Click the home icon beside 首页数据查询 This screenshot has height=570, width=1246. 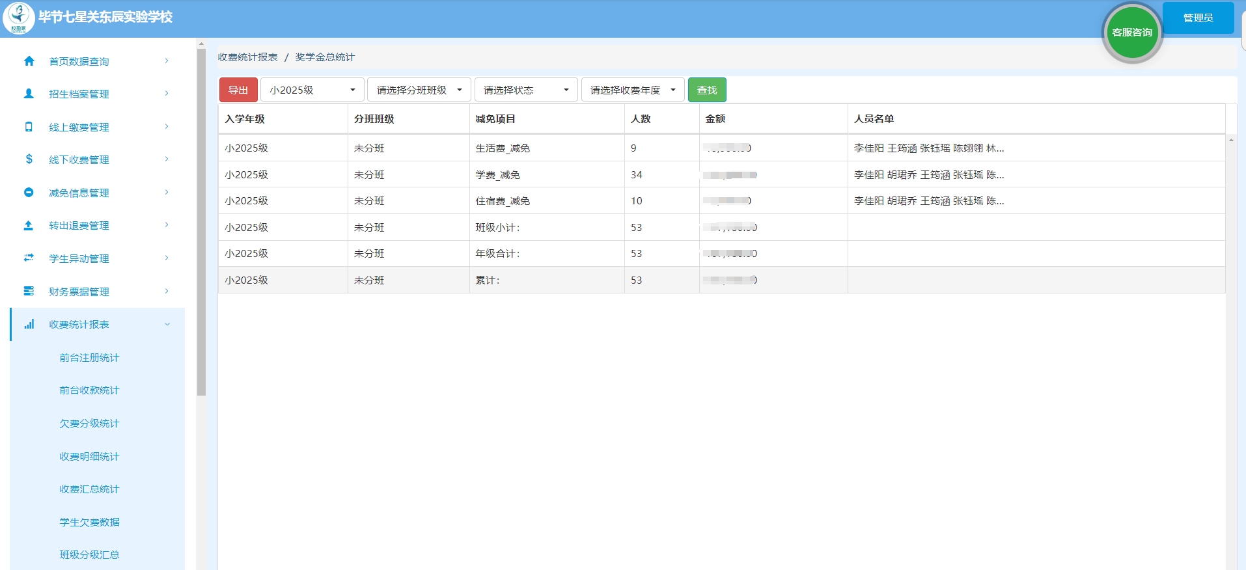pyautogui.click(x=29, y=61)
